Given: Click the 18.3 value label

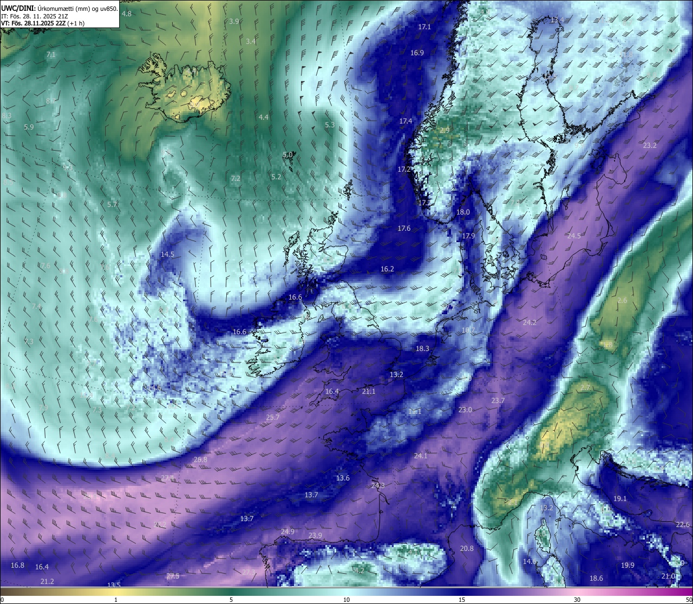Looking at the screenshot, I should 422,349.
